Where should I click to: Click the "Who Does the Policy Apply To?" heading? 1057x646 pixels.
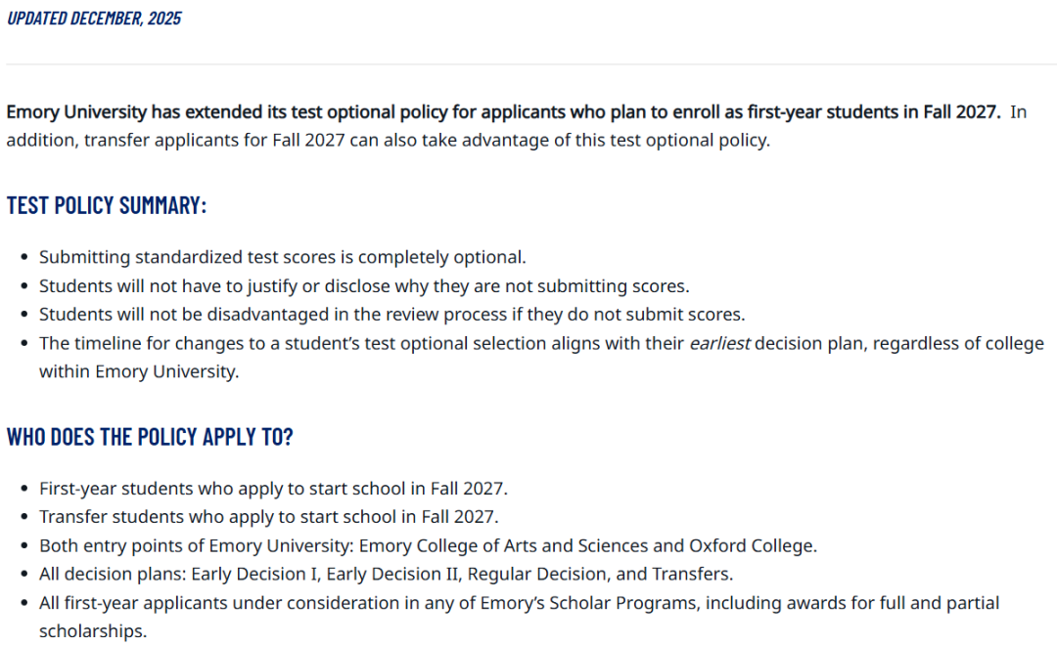pyautogui.click(x=150, y=437)
